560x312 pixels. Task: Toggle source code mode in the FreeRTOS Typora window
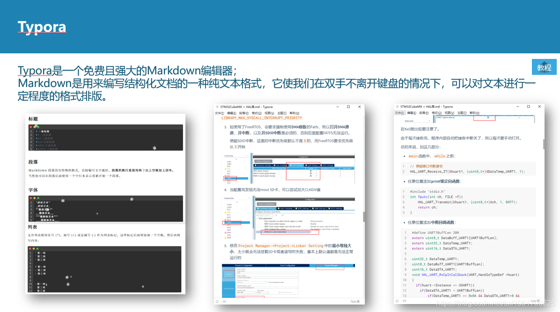[x=225, y=302]
